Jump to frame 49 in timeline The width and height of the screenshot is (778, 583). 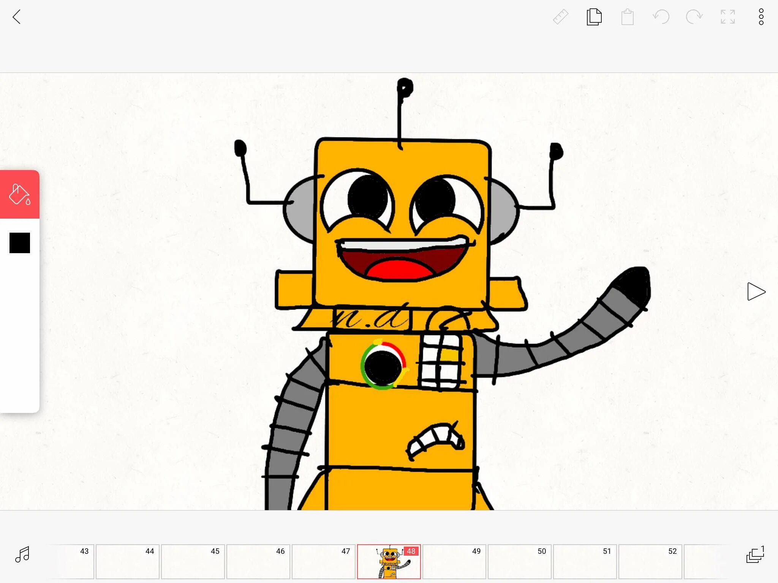454,562
